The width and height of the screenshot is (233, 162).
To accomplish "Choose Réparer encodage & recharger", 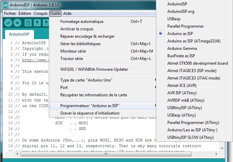I will coord(103,36).
